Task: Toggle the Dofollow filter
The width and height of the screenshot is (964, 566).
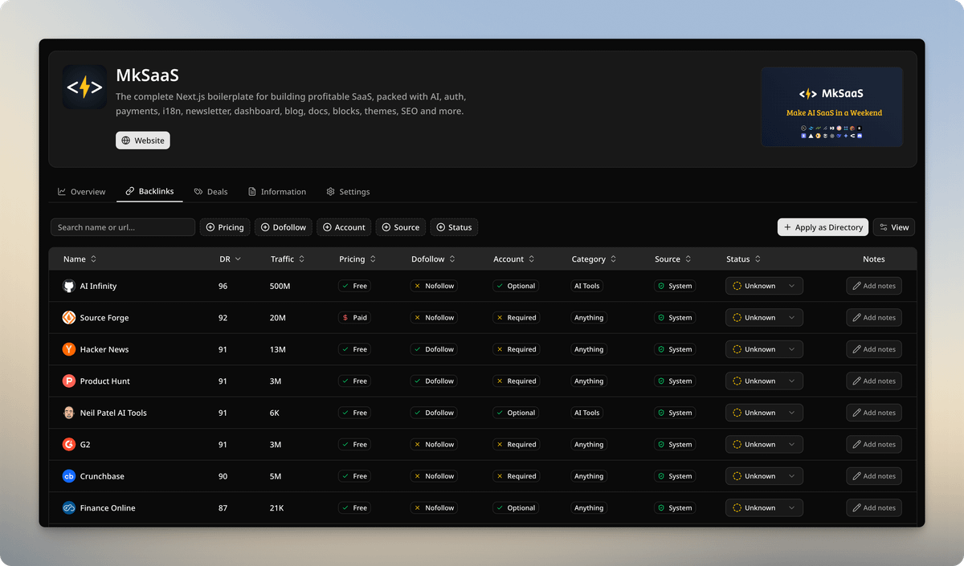Action: coord(284,227)
